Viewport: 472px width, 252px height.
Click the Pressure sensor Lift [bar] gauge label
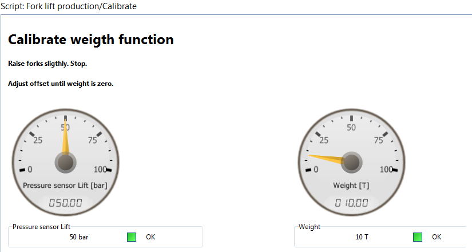[x=65, y=186]
